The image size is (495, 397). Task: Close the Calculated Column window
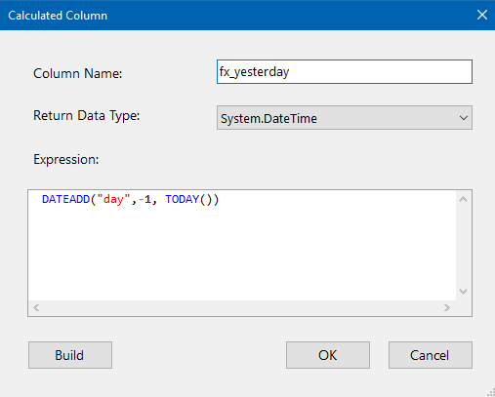click(482, 15)
